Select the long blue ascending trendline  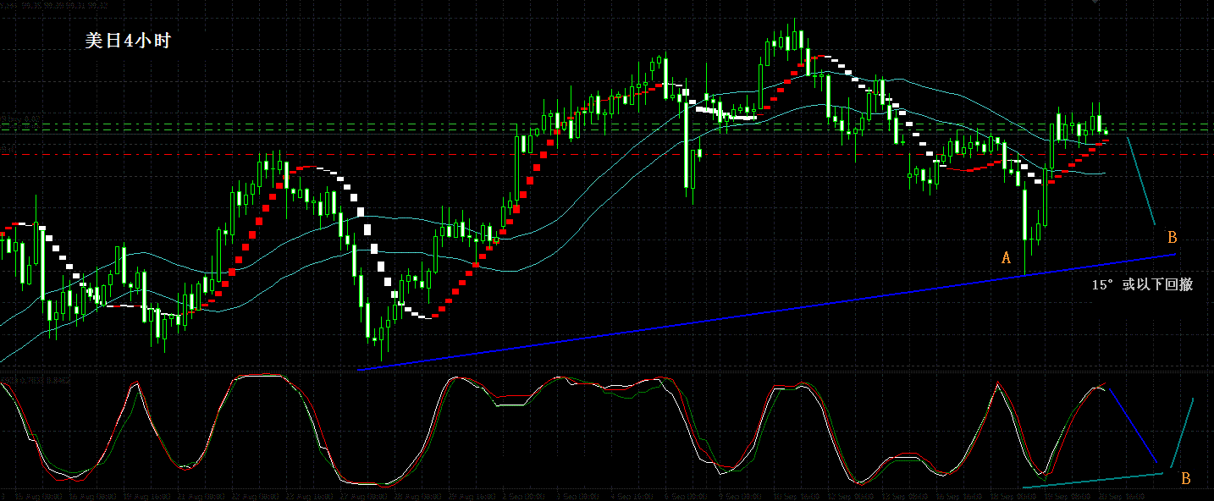coord(766,311)
